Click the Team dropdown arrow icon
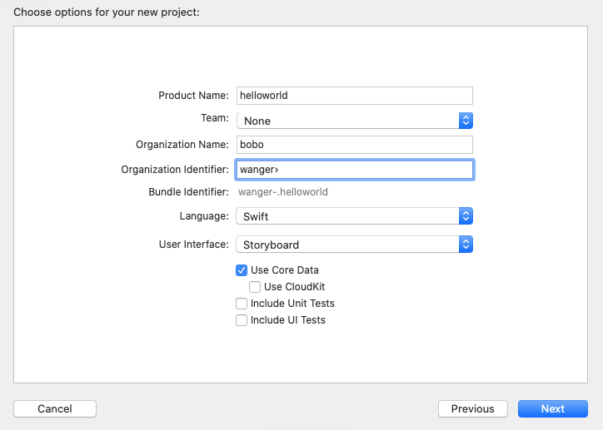Screen dimensions: 603x430 pos(466,121)
